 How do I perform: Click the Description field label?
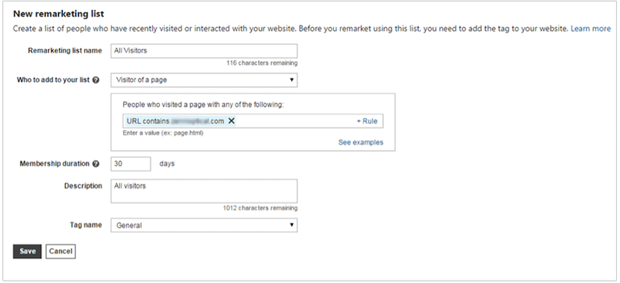[83, 186]
